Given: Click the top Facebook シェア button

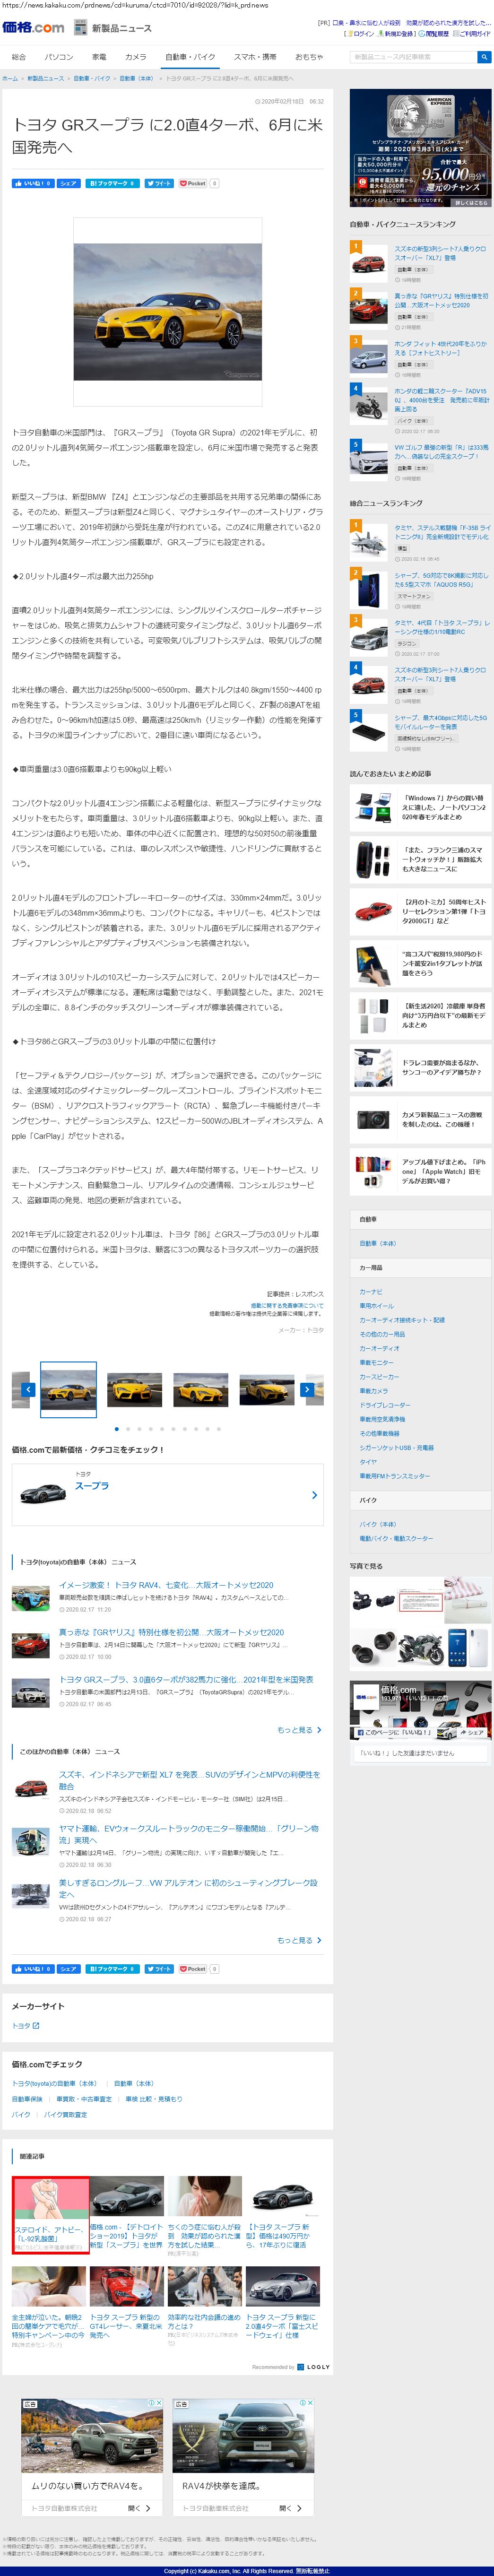Looking at the screenshot, I should (x=68, y=183).
